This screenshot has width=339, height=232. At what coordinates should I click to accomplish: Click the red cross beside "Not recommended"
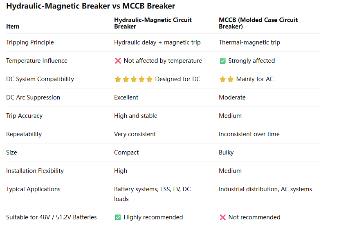click(x=222, y=217)
